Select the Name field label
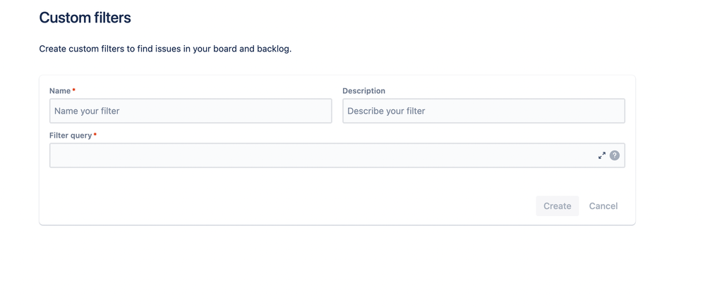This screenshot has width=705, height=307. [60, 91]
